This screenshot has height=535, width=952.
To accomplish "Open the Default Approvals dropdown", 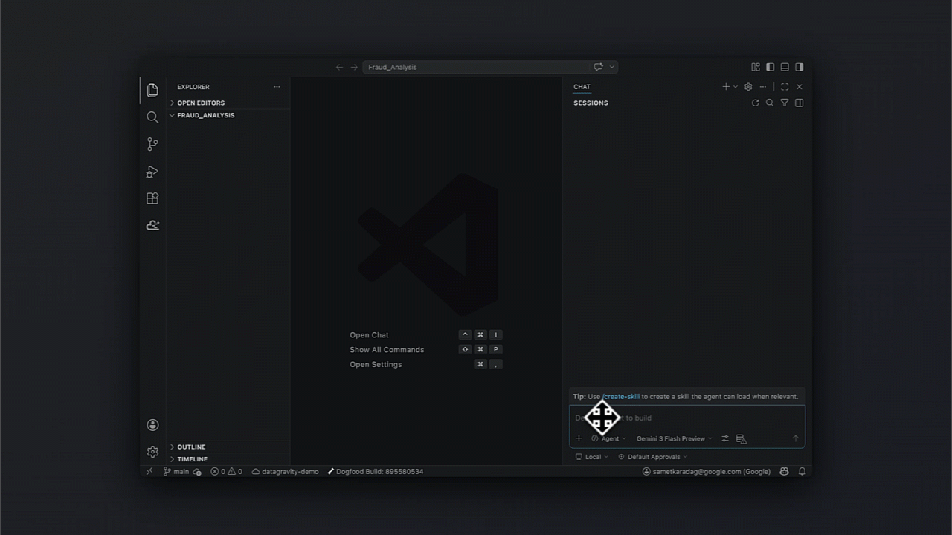I will click(653, 457).
